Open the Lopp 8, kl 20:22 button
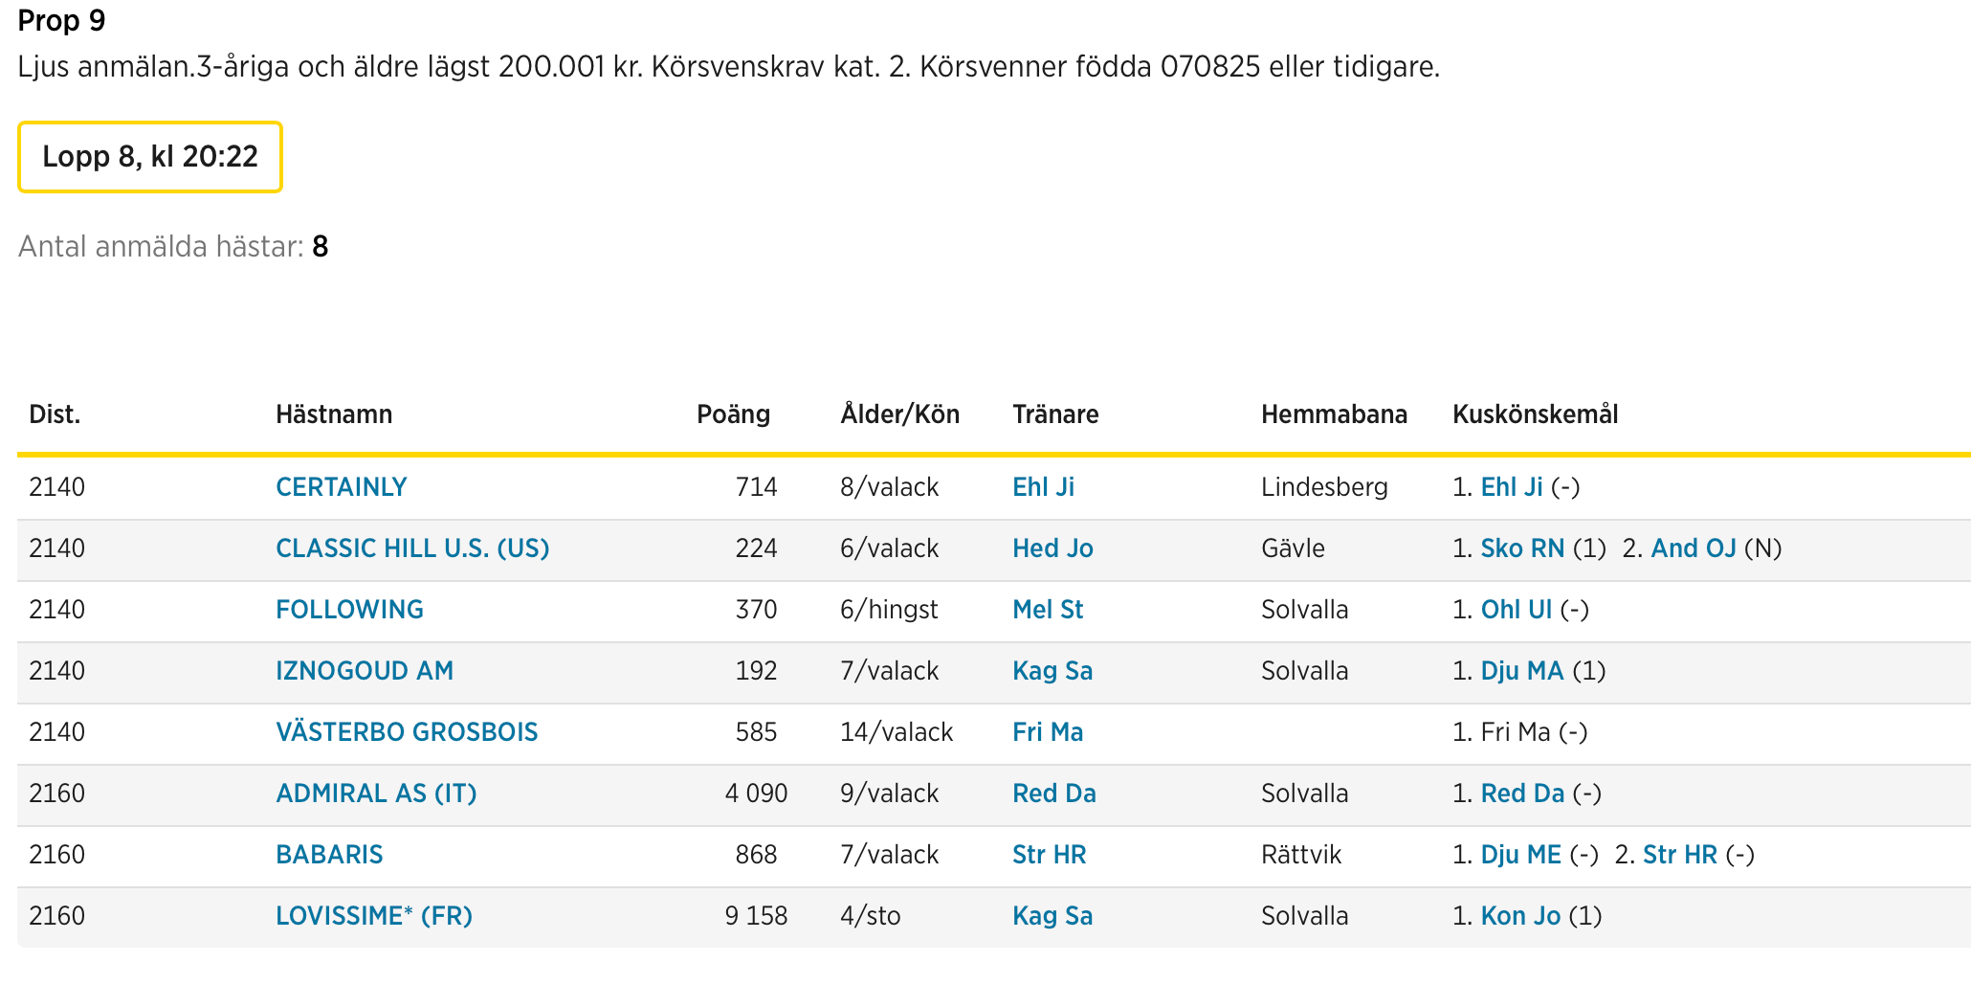This screenshot has width=1971, height=984. click(x=150, y=156)
